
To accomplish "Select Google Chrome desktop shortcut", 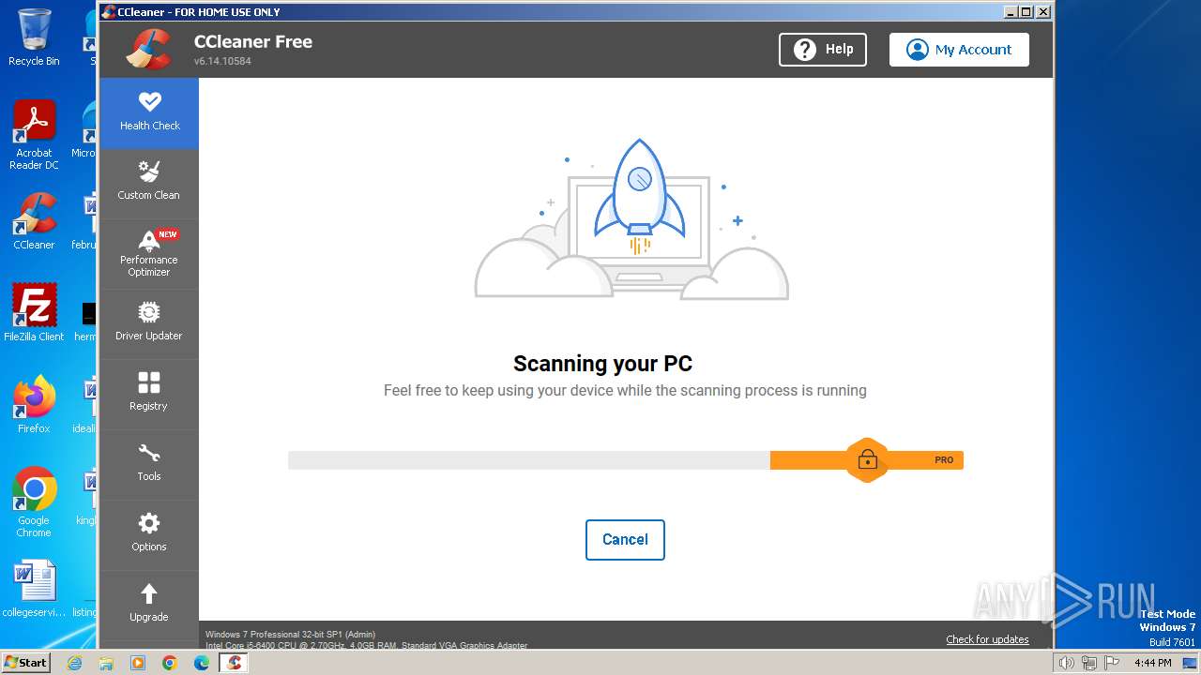I will point(34,502).
